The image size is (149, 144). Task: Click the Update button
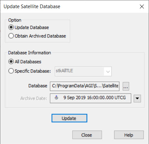pyautogui.click(x=69, y=118)
